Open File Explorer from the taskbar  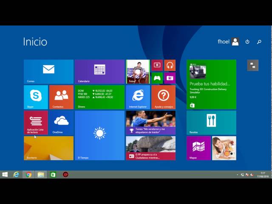[41, 175]
